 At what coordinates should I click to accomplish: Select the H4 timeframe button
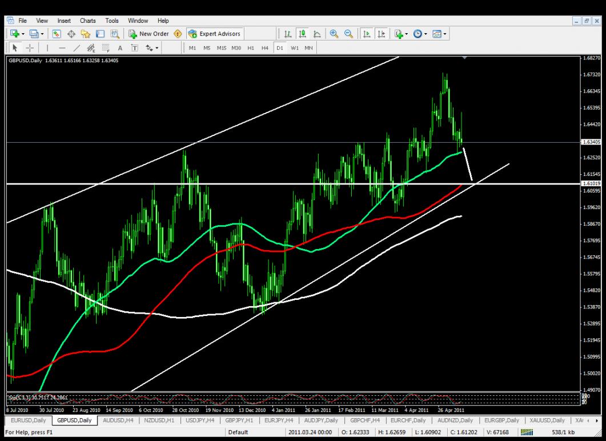click(264, 48)
